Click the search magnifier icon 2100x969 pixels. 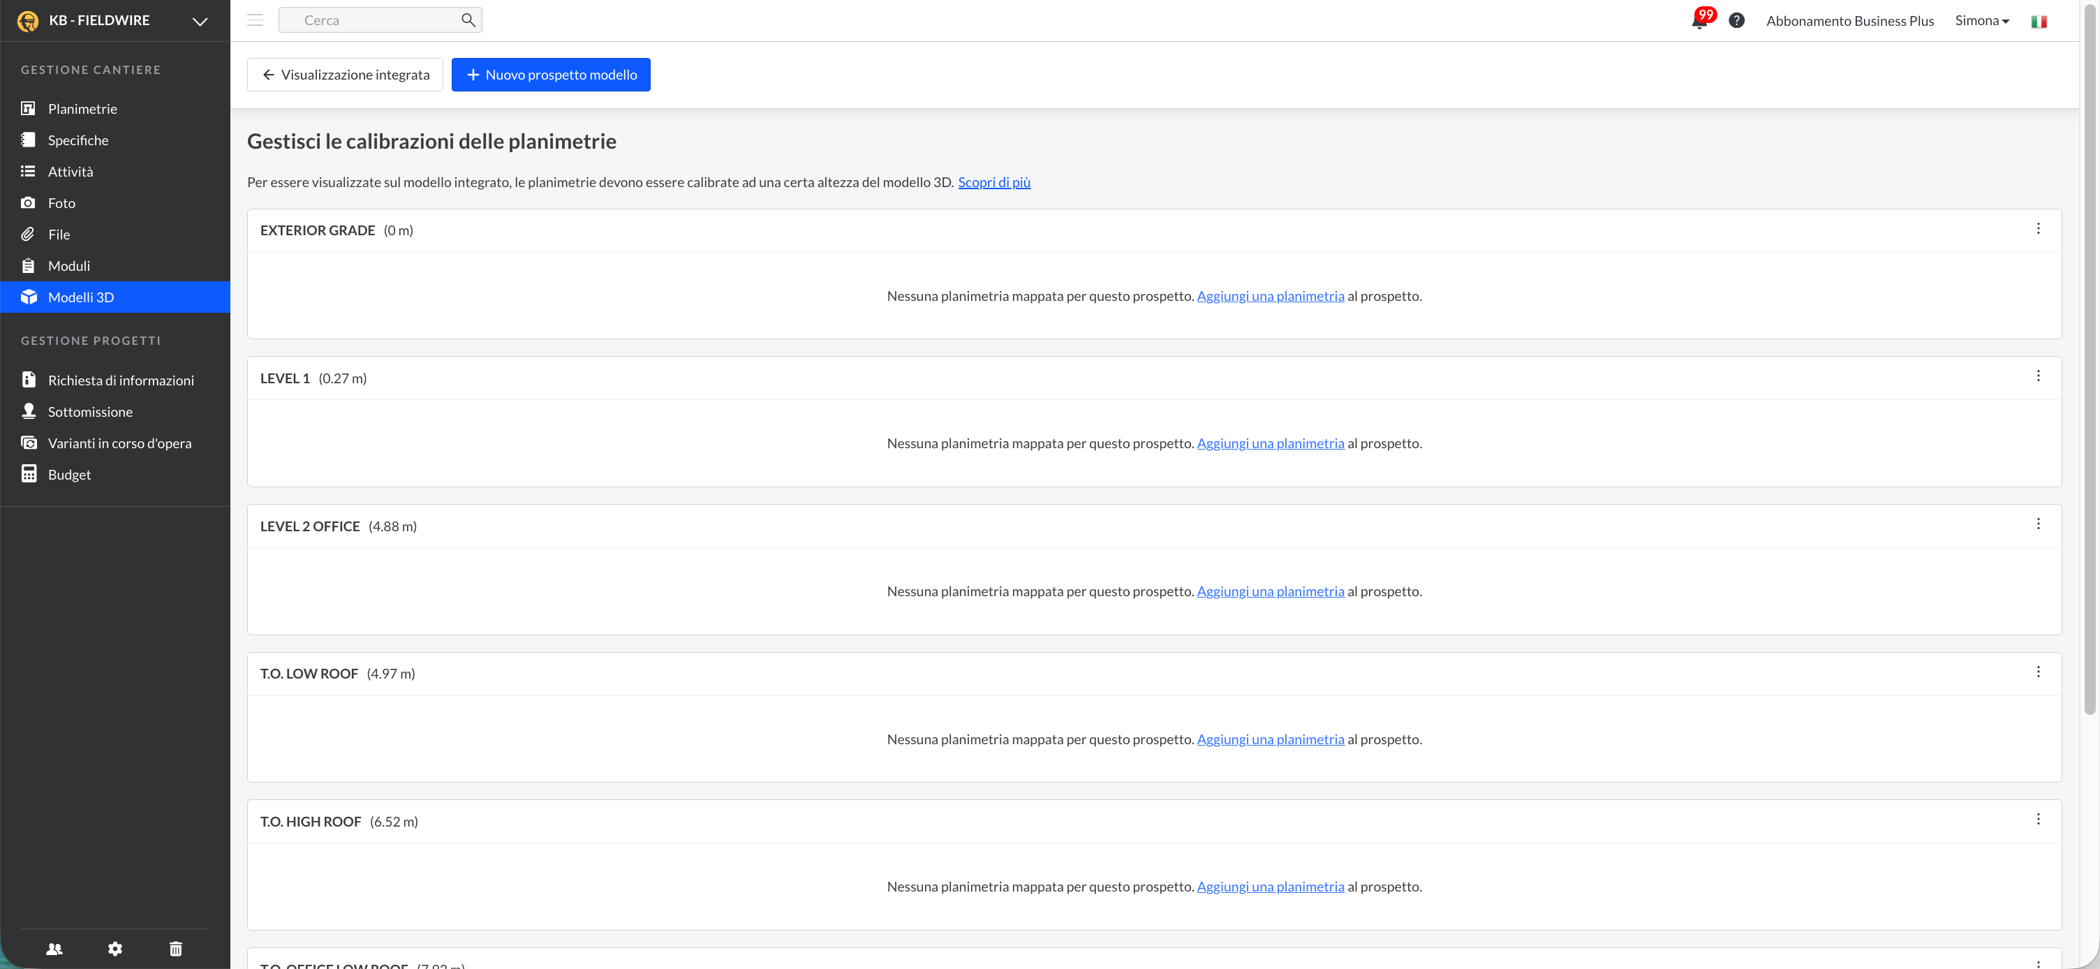click(468, 20)
